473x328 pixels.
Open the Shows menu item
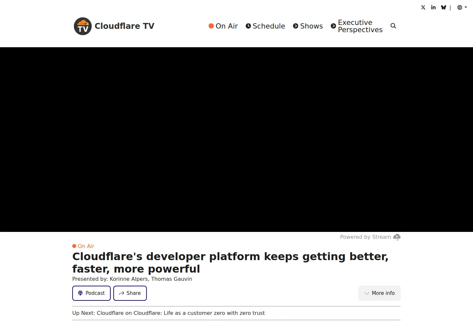click(x=308, y=26)
